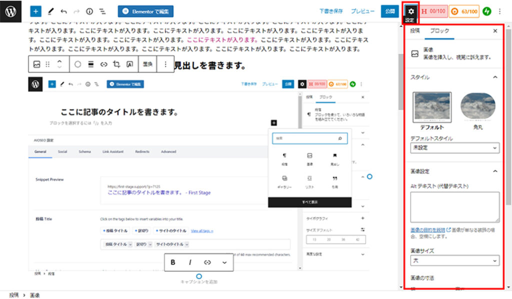Click the Alt テキスト input field
The height and width of the screenshot is (299, 512).
click(x=454, y=206)
